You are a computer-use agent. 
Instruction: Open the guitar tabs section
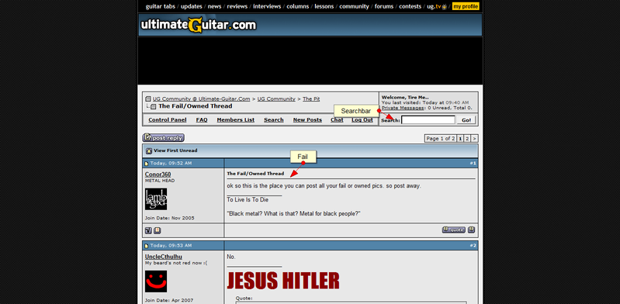point(161,6)
